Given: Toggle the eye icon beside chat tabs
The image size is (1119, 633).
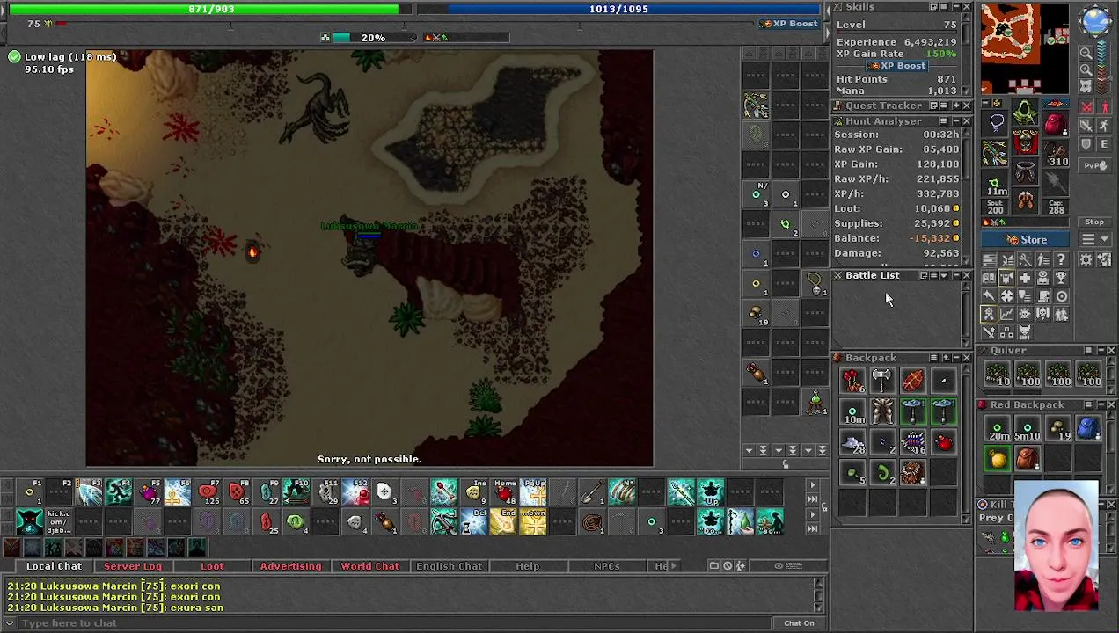Looking at the screenshot, I should click(779, 566).
